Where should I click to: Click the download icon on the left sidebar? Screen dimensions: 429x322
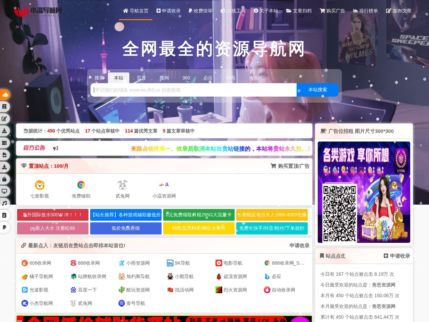5,131
